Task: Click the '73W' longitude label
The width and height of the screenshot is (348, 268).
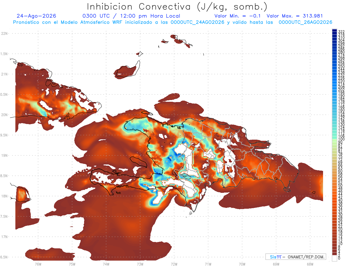Action: coord(140,264)
